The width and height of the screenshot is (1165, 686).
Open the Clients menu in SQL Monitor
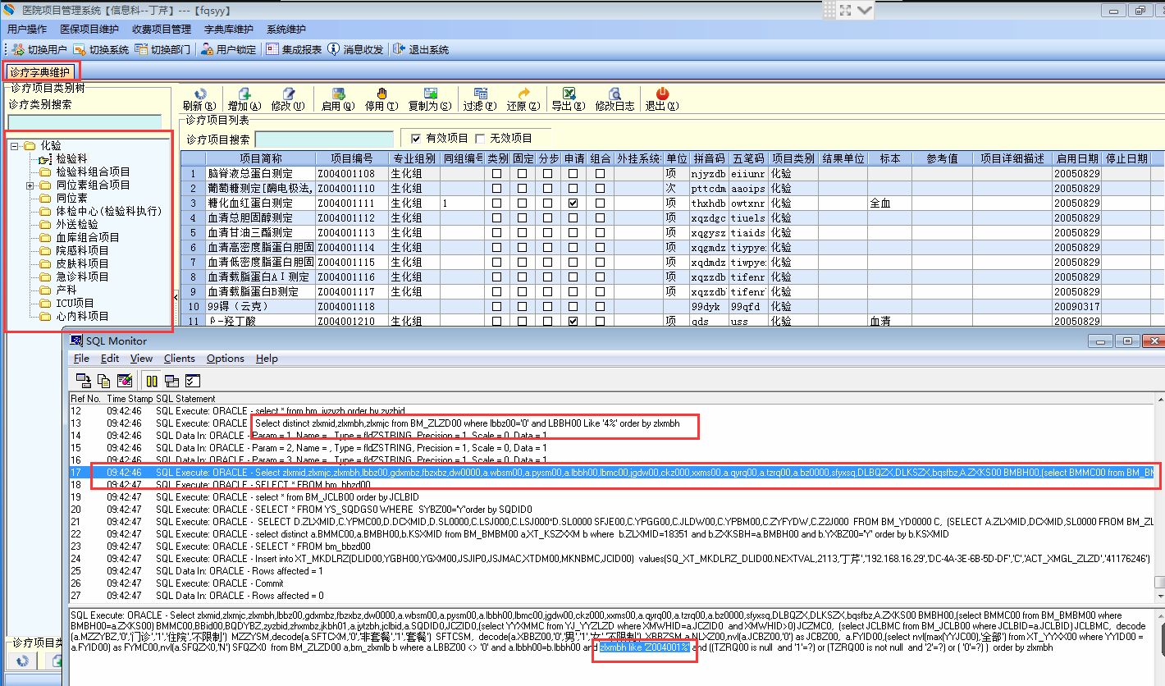180,359
